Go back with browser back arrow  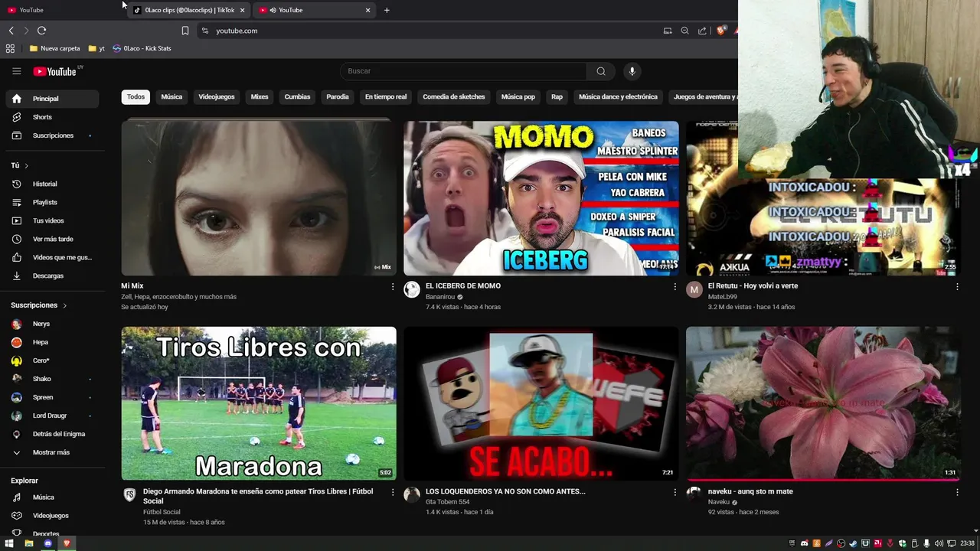(x=11, y=31)
